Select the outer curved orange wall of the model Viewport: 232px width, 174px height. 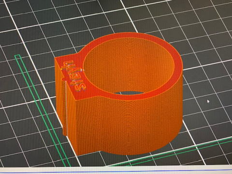pos(129,126)
